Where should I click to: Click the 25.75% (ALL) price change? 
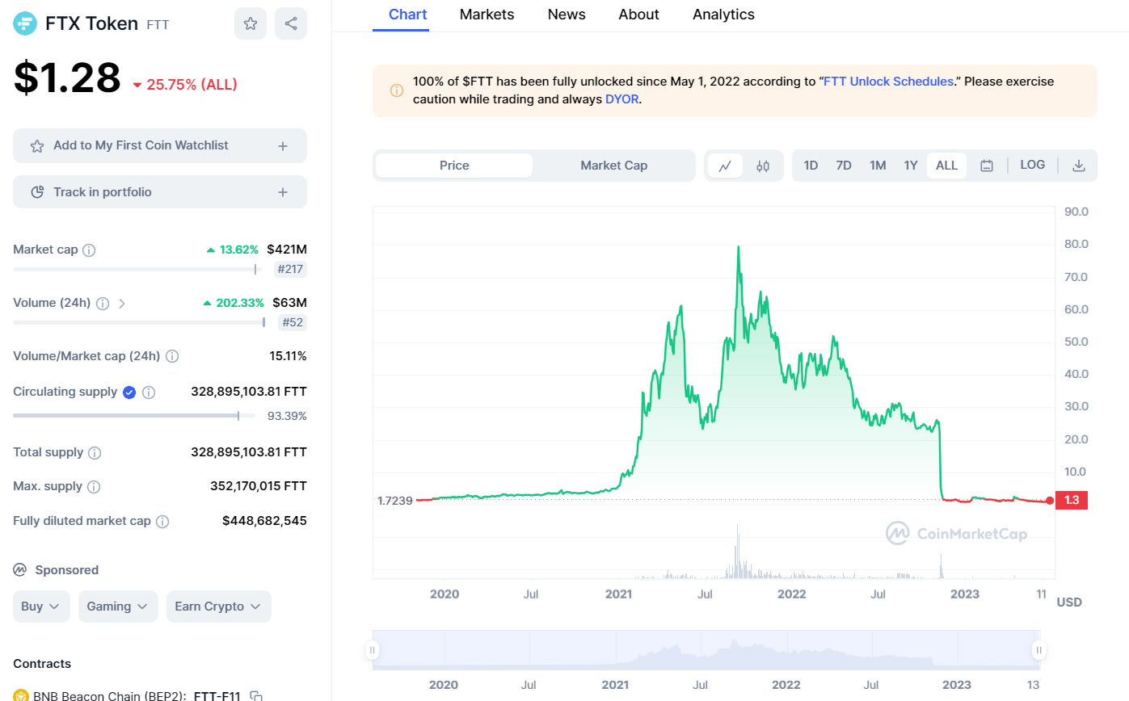(184, 85)
